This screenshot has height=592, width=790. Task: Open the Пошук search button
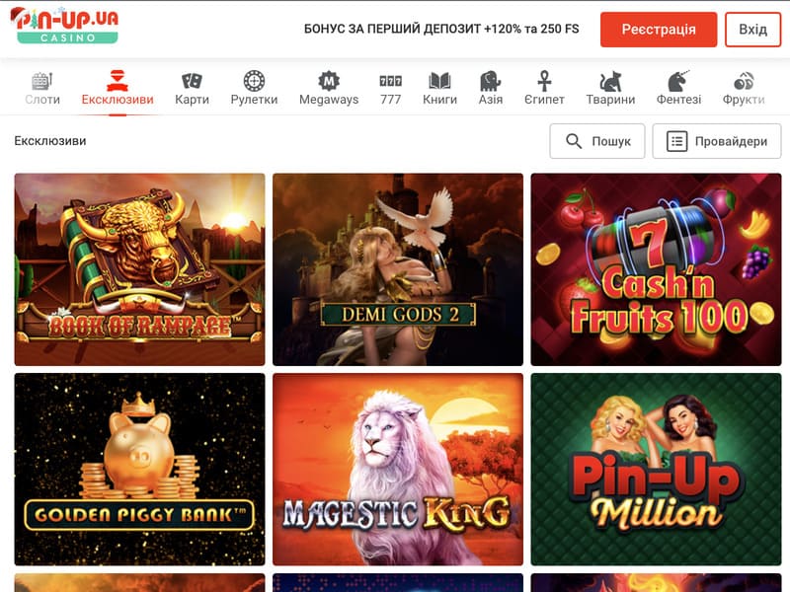click(x=597, y=141)
